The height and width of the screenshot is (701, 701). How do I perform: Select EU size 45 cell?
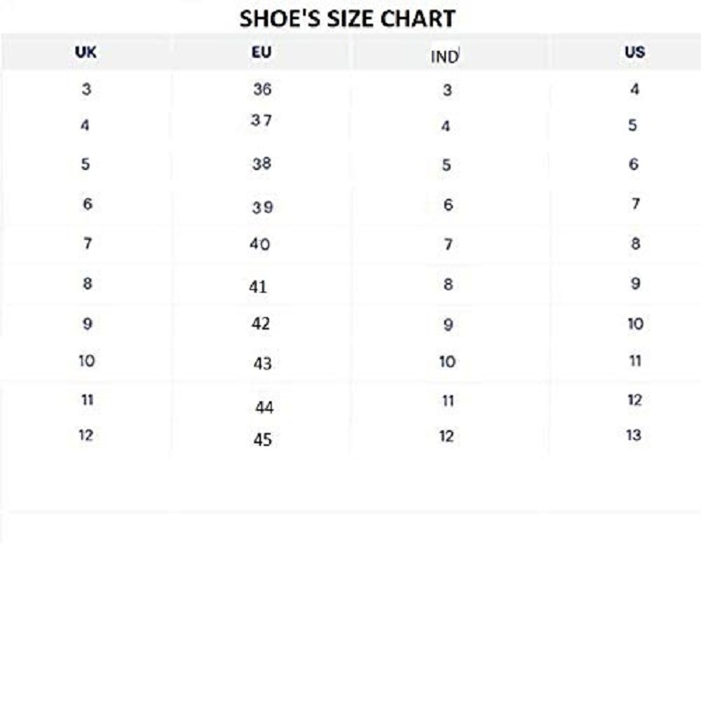point(263,440)
